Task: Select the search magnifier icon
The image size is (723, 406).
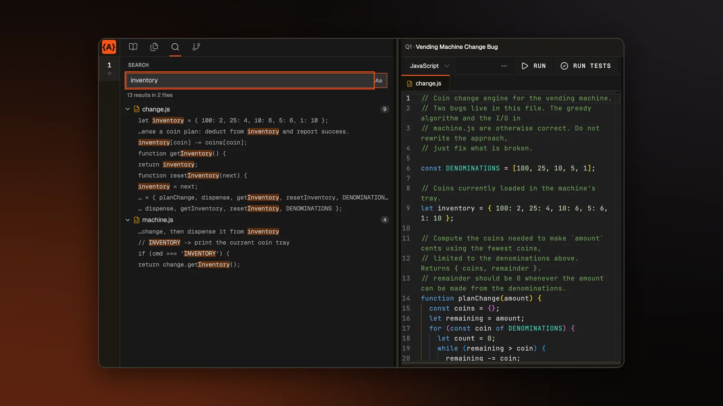Action: (175, 47)
